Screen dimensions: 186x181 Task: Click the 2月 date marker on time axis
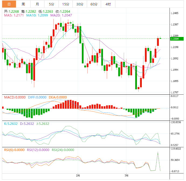click(x=78, y=176)
